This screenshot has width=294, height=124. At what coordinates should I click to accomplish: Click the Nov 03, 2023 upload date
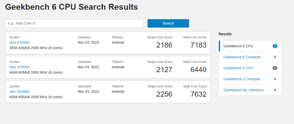(88, 92)
